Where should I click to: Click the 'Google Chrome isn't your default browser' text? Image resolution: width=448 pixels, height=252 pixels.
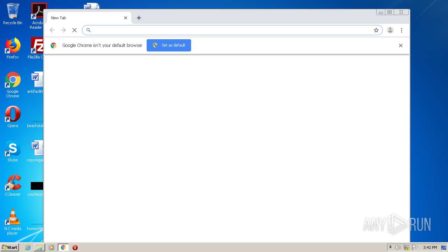[102, 45]
